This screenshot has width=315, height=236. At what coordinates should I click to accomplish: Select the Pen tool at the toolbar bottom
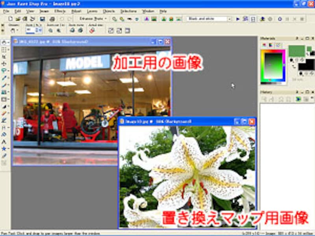[x=4, y=156]
